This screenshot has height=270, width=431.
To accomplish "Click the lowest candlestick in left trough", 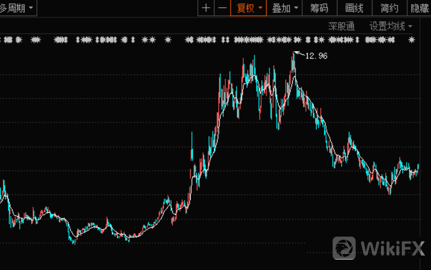I will 74,240.
